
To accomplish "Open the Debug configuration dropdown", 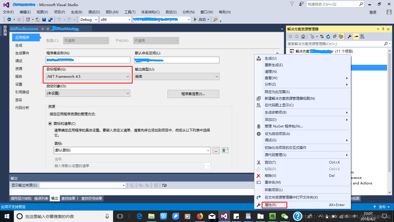I will [x=89, y=19].
